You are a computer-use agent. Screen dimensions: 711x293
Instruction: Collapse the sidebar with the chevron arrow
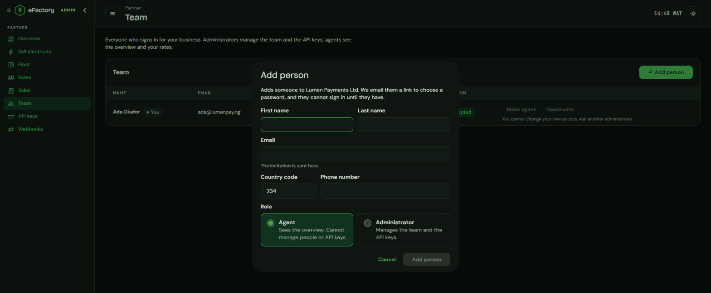(x=84, y=10)
